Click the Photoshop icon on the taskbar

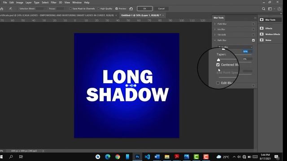[x=137, y=157]
